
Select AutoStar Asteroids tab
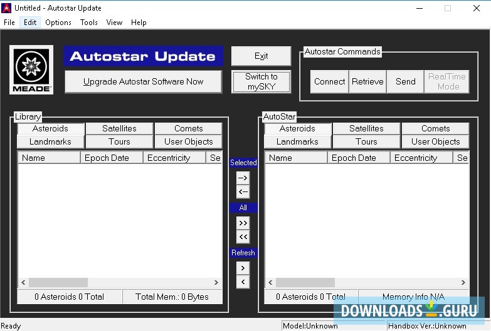coord(297,128)
